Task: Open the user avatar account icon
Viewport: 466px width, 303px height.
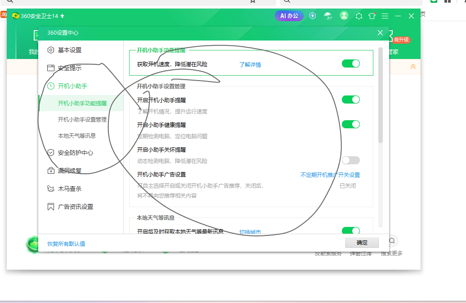Action: pyautogui.click(x=344, y=15)
